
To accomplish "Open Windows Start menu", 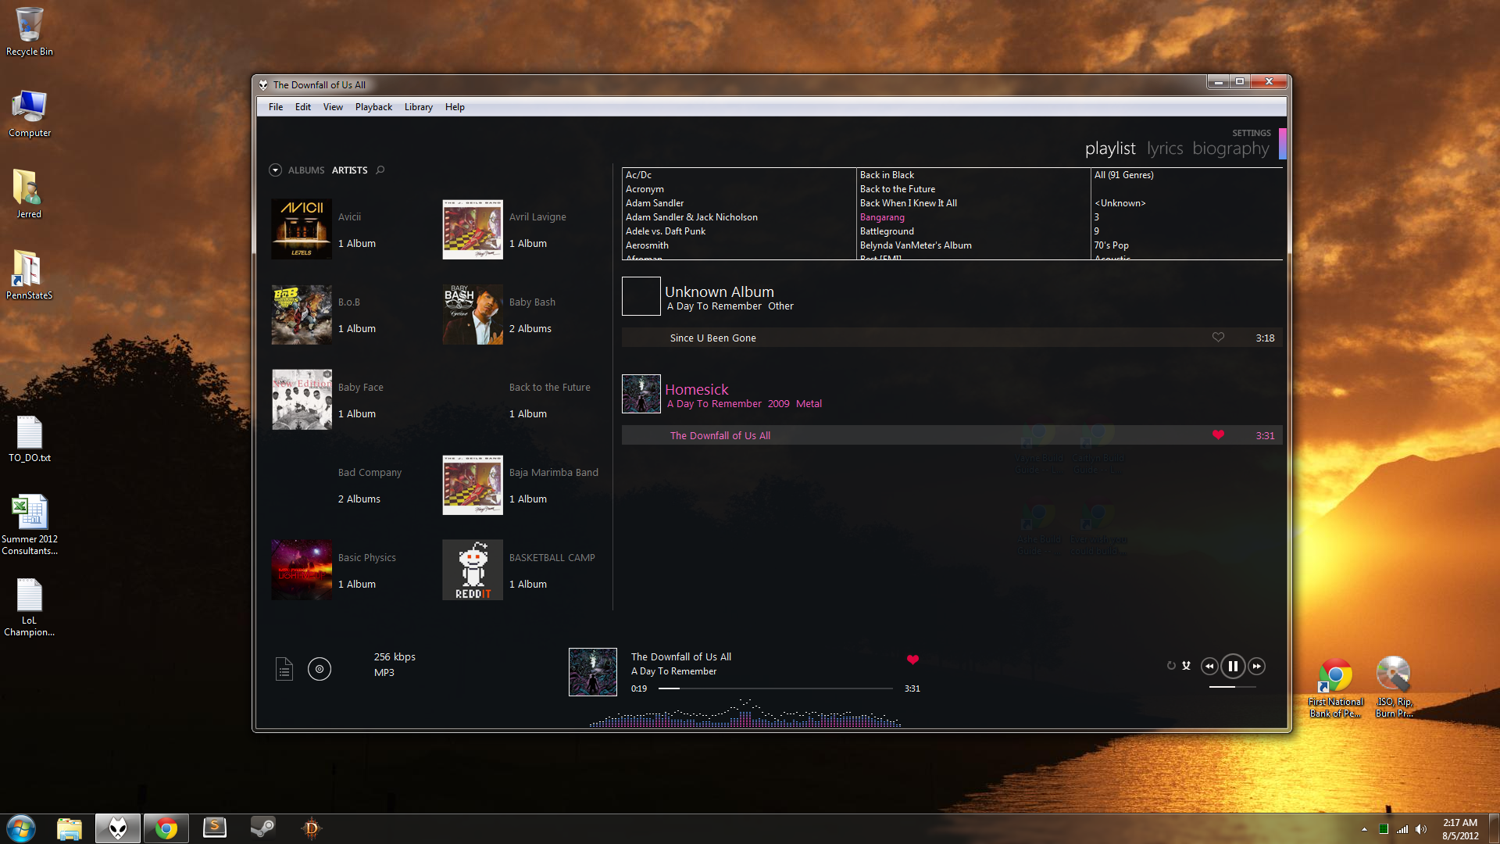I will pos(21,828).
